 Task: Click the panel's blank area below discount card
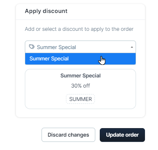tap(80, 113)
